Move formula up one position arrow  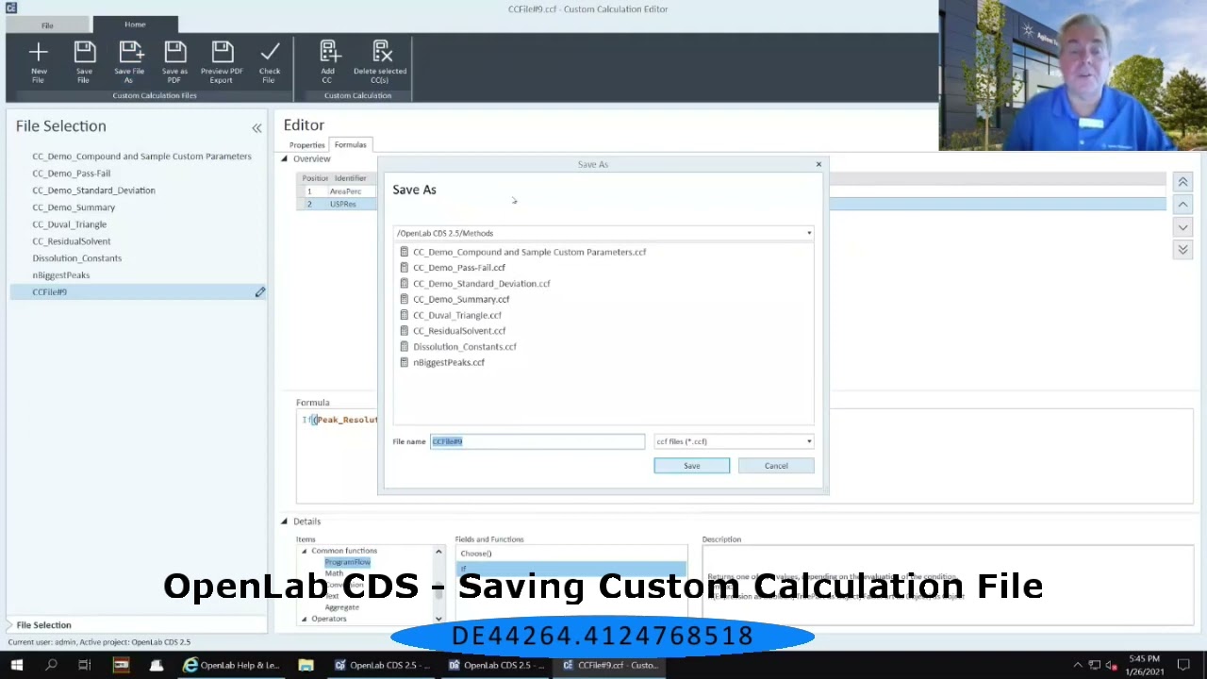pyautogui.click(x=1182, y=205)
